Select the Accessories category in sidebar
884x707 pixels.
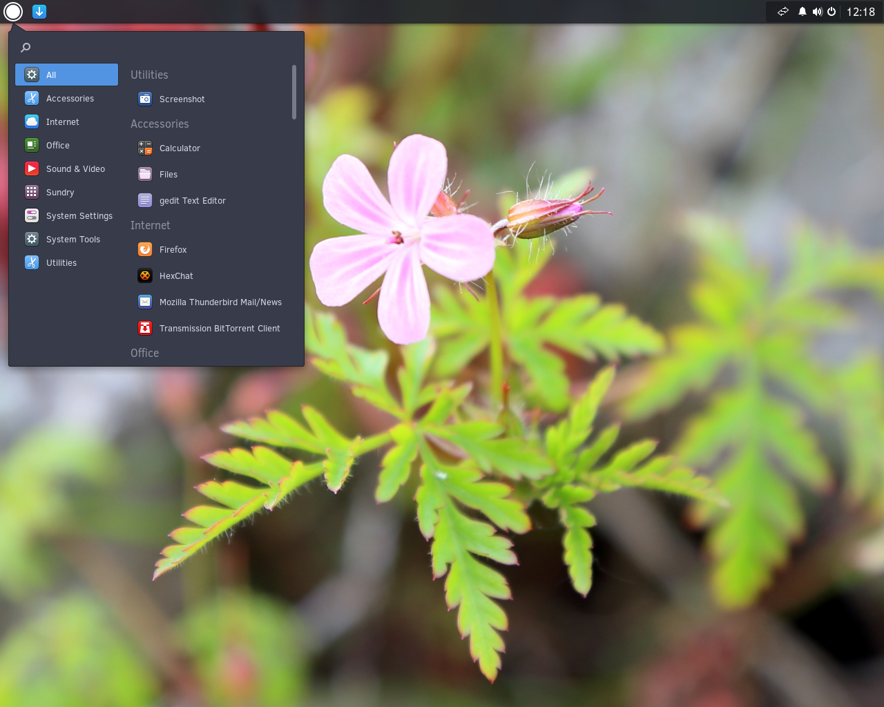(66, 98)
